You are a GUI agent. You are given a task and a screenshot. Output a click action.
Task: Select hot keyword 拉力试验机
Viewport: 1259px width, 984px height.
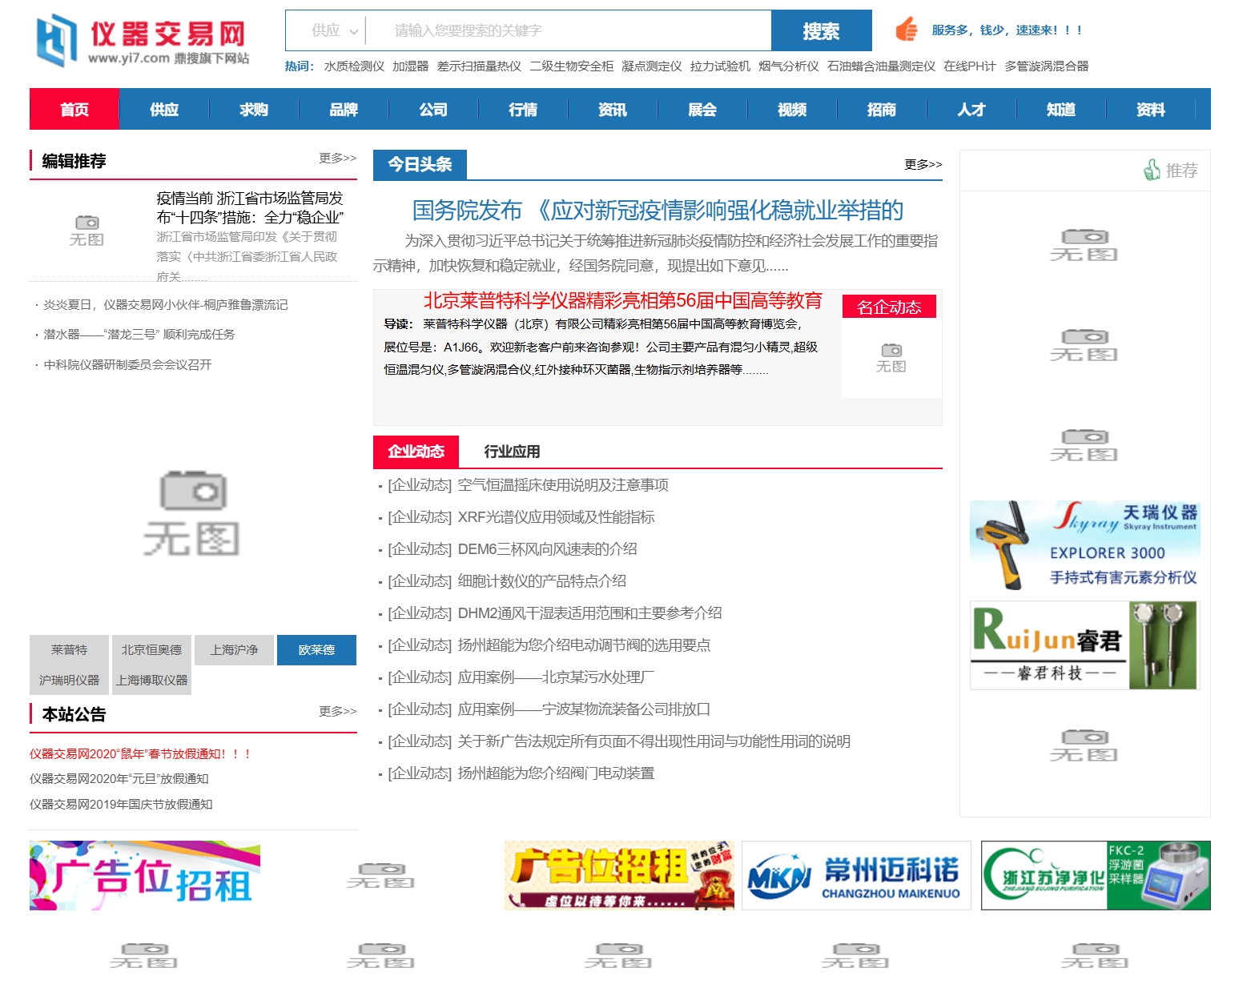[720, 66]
